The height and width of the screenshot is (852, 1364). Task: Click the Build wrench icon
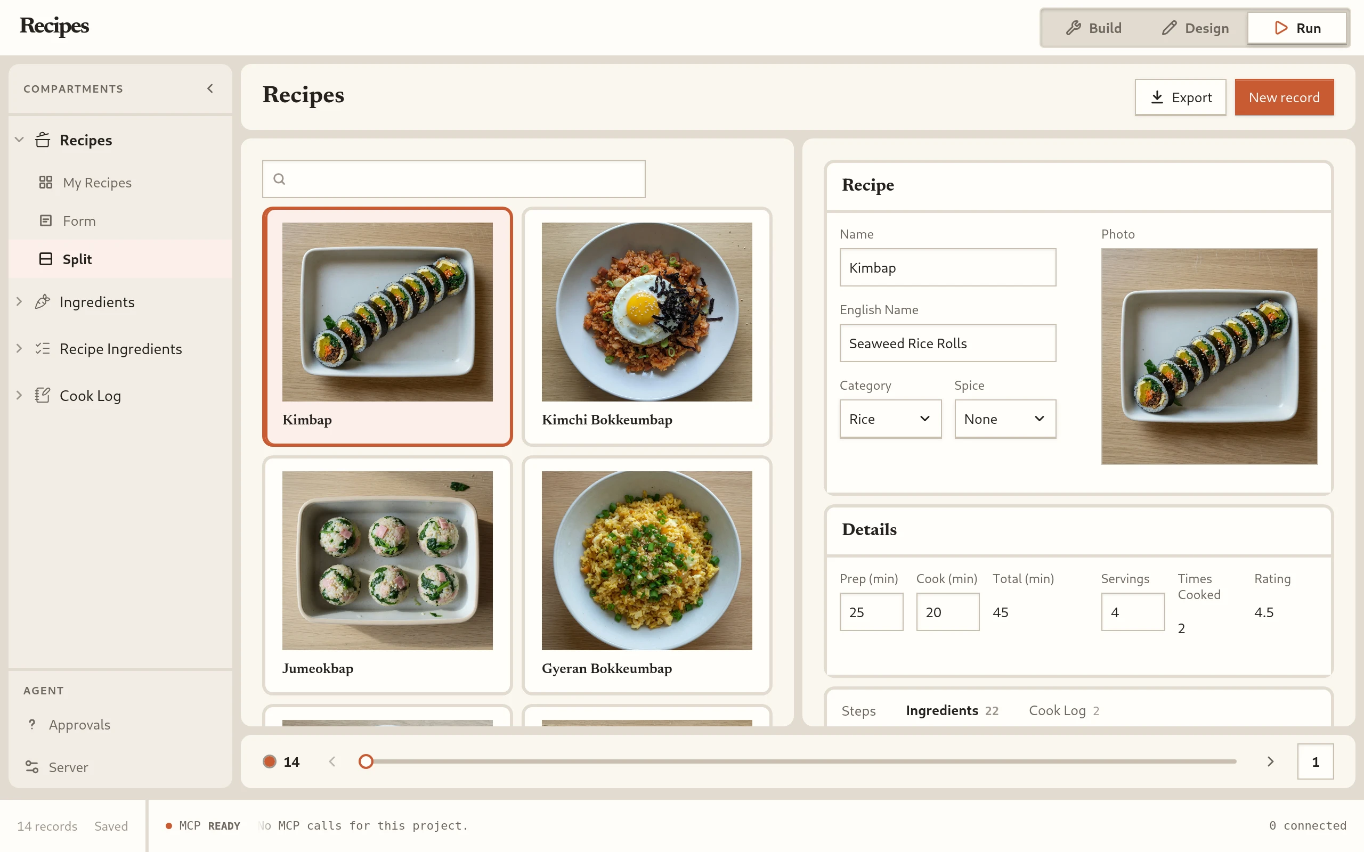point(1073,28)
